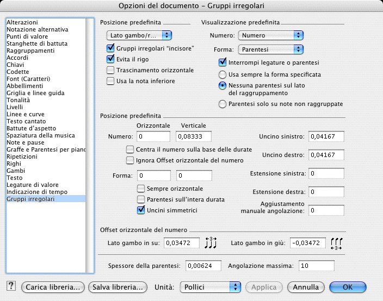Toggle the Gruppi irregolari "incisore" checkbox

click(x=110, y=49)
